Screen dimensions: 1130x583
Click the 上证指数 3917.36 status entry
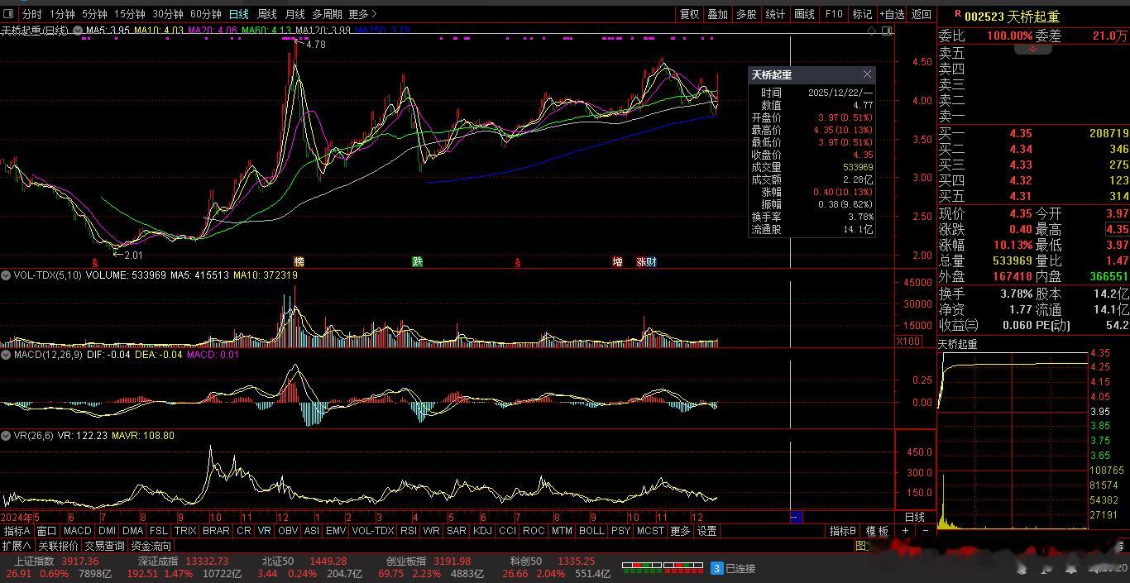tap(56, 561)
